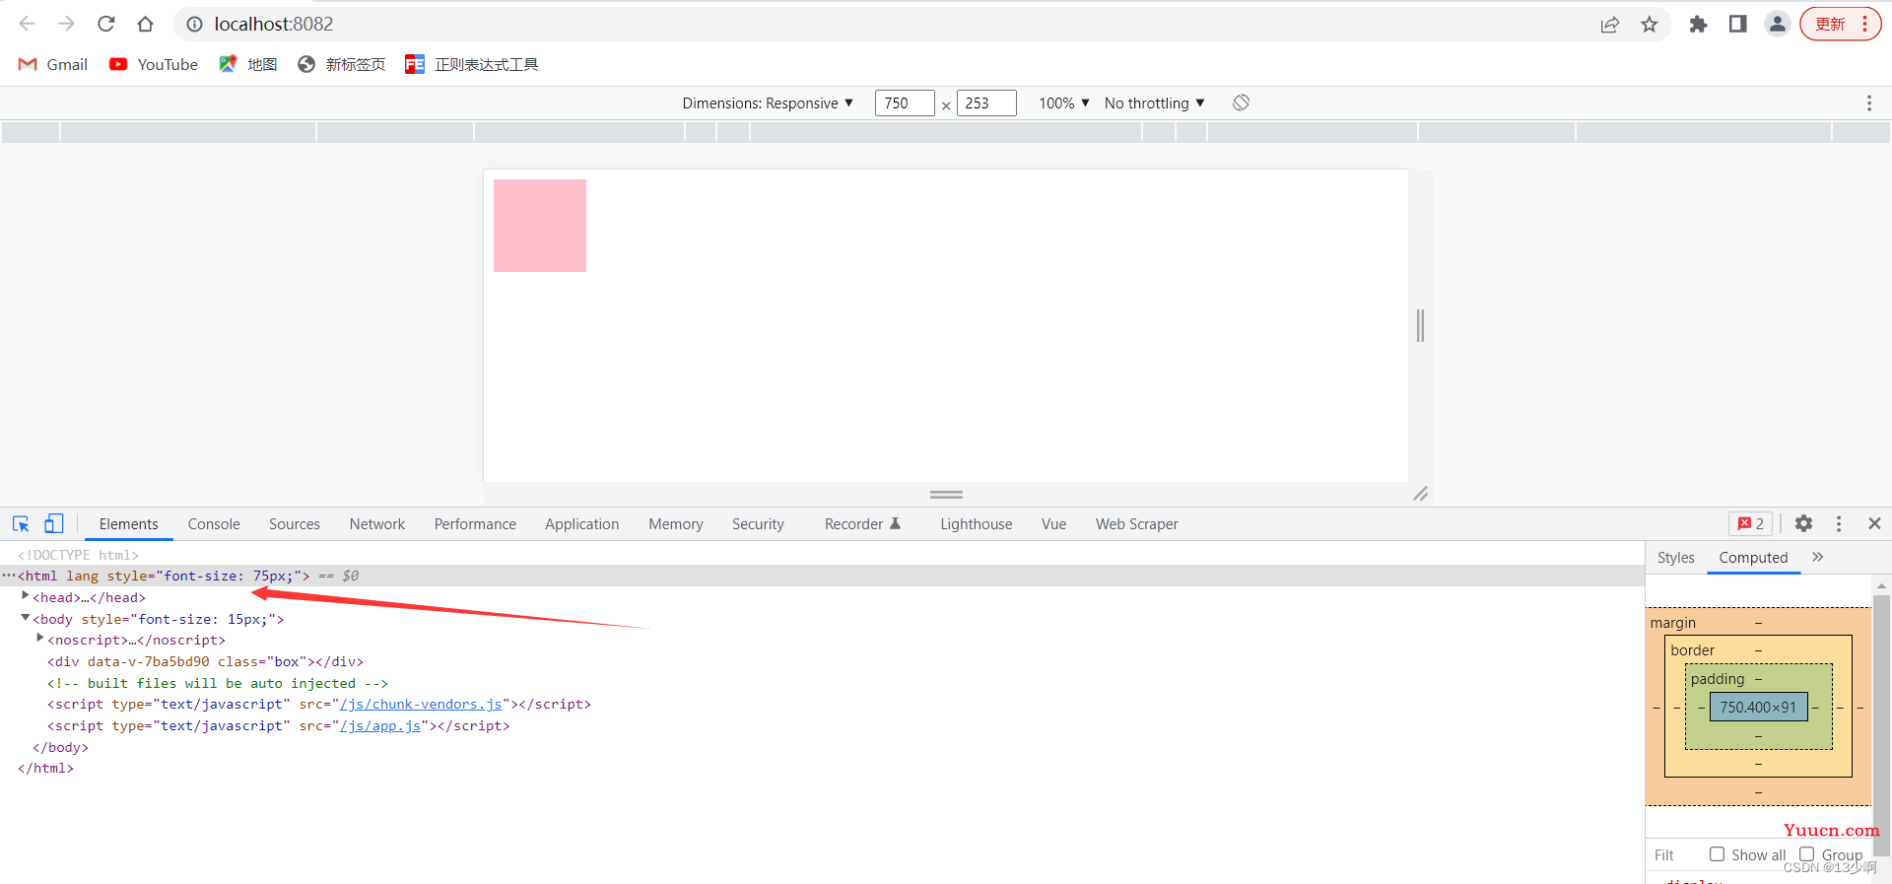This screenshot has width=1892, height=884.
Task: Open the user profile avatar
Action: 1777,25
